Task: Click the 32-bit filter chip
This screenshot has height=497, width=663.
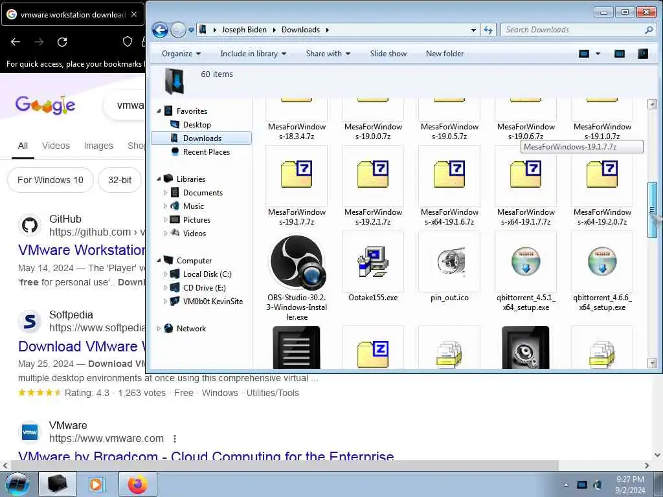Action: pyautogui.click(x=120, y=180)
